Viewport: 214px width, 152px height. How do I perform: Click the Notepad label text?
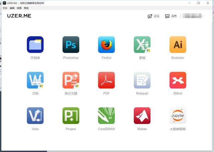point(142,93)
